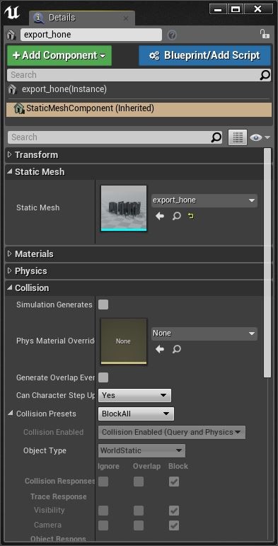Open the Collision Enabled dropdown
The width and height of the screenshot is (278, 546).
coord(172,432)
